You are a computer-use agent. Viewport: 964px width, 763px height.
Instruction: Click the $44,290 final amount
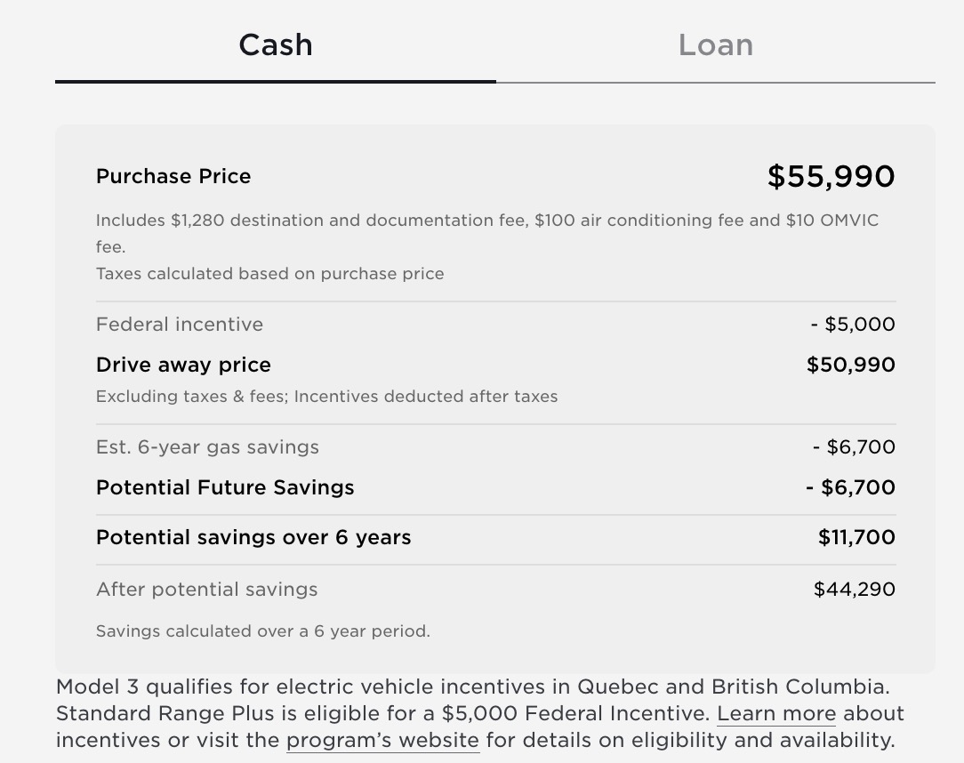click(854, 590)
